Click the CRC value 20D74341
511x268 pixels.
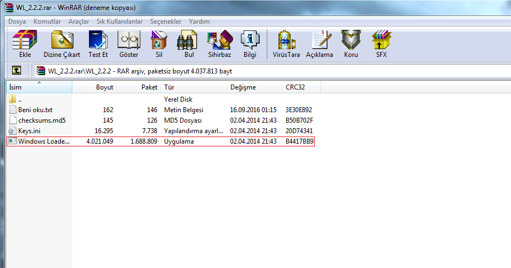(299, 131)
